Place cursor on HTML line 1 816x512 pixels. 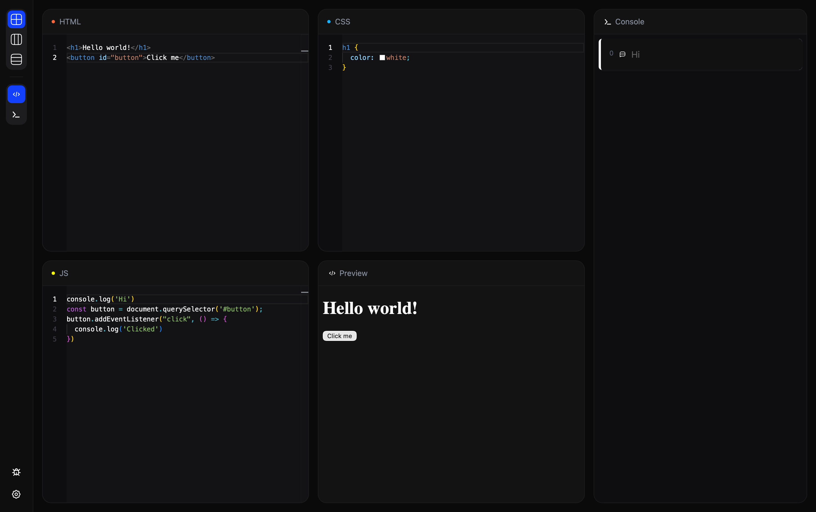[109, 47]
